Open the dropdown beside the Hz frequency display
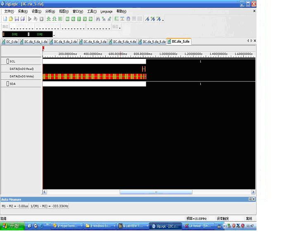Screen dimensions: 304x237 (54, 35)
